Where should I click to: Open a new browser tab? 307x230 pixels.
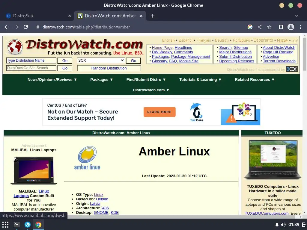[x=153, y=16]
